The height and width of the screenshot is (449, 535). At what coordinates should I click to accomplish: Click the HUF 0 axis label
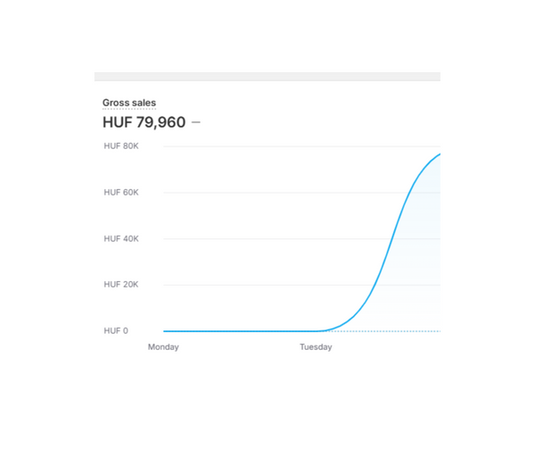116,331
